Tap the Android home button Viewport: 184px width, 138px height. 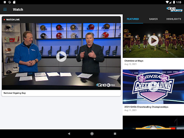(x=92, y=134)
